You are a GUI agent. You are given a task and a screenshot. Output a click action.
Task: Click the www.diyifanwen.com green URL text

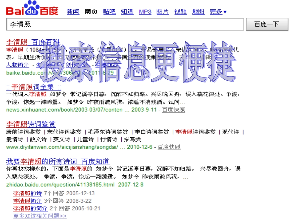[x=62, y=147]
